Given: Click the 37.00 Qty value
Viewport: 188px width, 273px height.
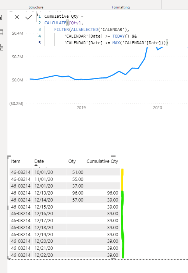Looking at the screenshot, I should click(x=78, y=186).
